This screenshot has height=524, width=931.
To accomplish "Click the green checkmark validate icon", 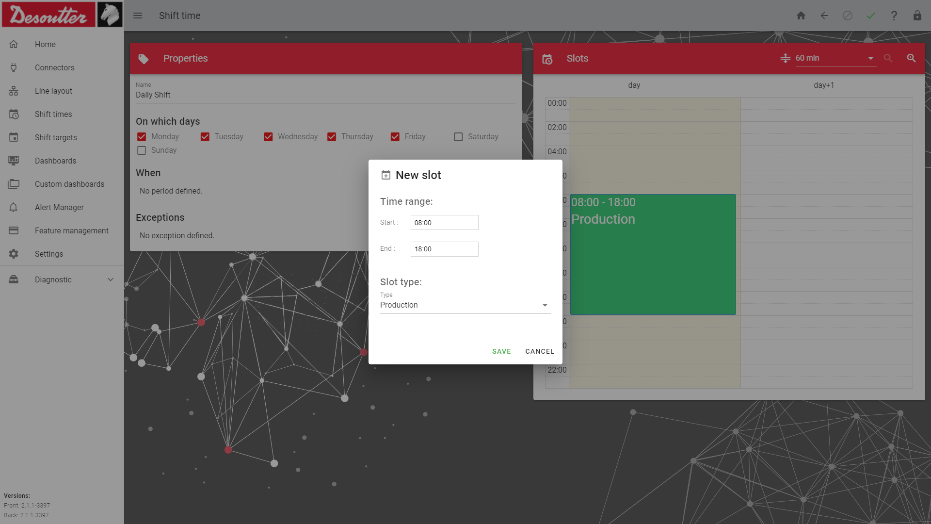I will click(871, 16).
